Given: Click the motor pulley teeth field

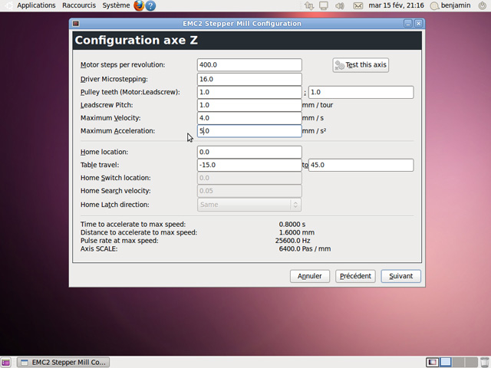Looking at the screenshot, I should pos(249,92).
